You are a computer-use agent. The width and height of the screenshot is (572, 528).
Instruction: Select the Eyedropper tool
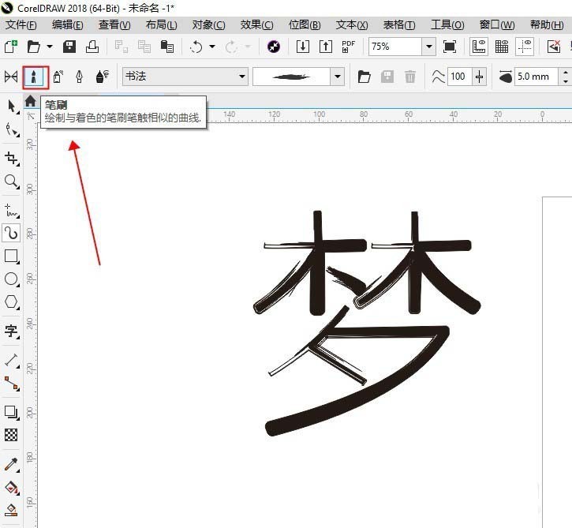coord(11,464)
